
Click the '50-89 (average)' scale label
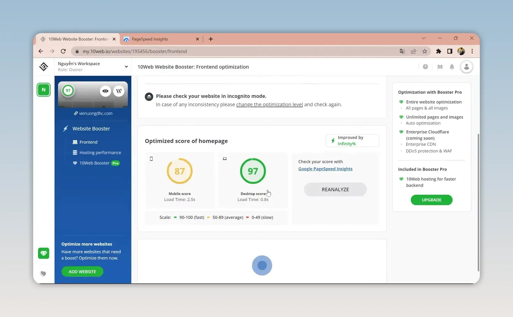[x=228, y=217]
